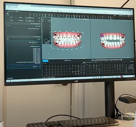Click the lower black marker on the right teeth model
The height and width of the screenshot is (127, 136).
pos(103,44)
